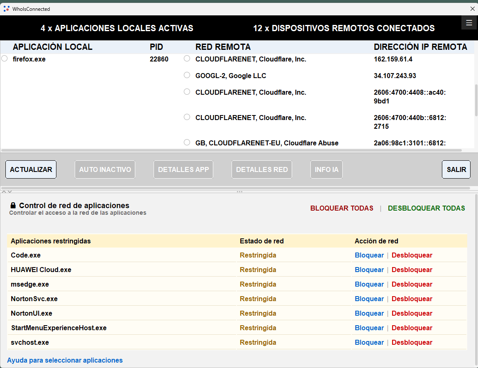The width and height of the screenshot is (478, 368).
Task: Click the Acción de red header
Action: point(376,241)
